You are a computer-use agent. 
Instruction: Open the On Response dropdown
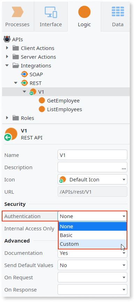[x=92, y=290]
